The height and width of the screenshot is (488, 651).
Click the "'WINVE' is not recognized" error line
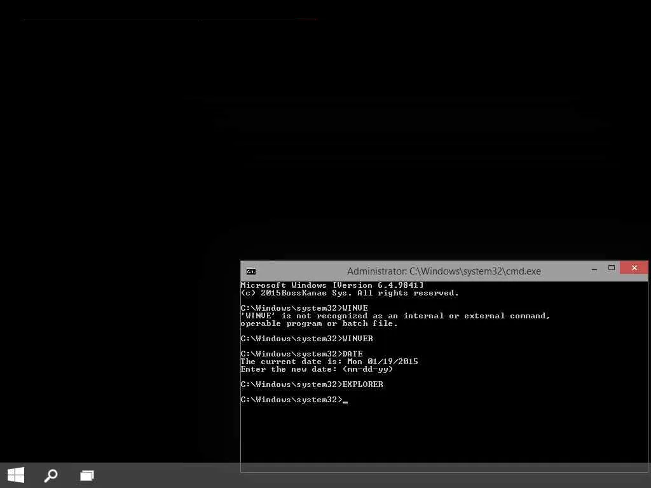coord(395,316)
